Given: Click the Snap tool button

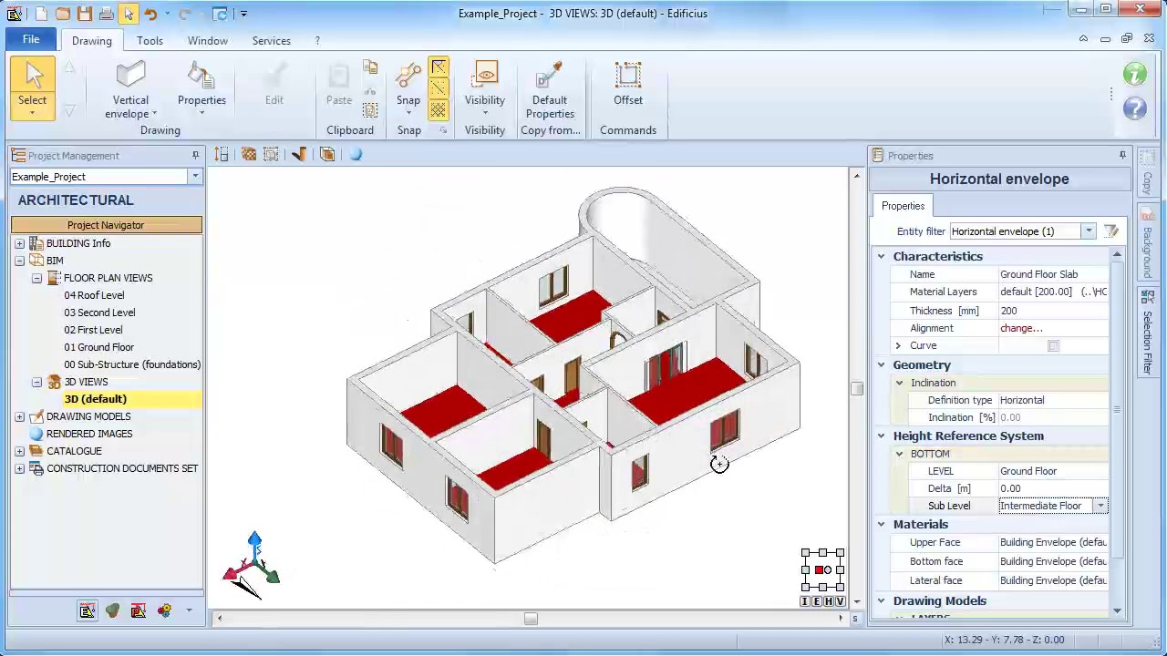Looking at the screenshot, I should (408, 88).
